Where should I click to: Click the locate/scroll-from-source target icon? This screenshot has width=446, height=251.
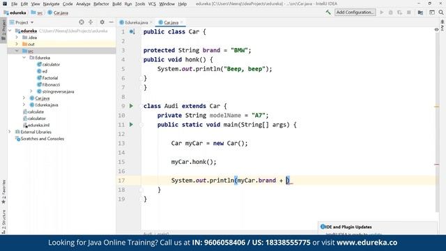tap(82, 22)
